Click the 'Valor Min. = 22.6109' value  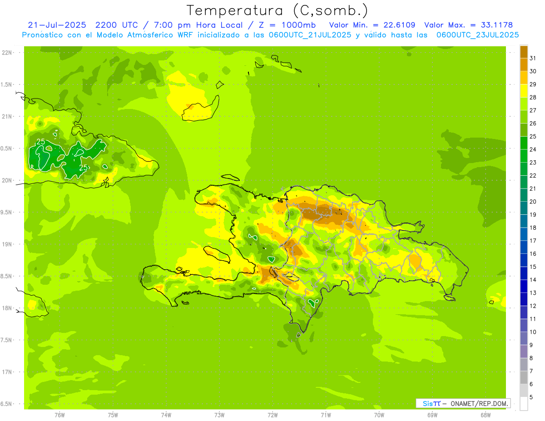click(x=372, y=25)
